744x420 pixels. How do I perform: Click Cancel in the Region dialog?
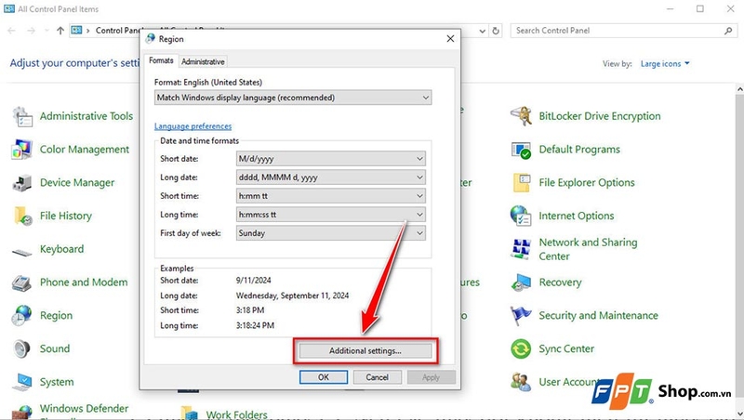pos(378,377)
